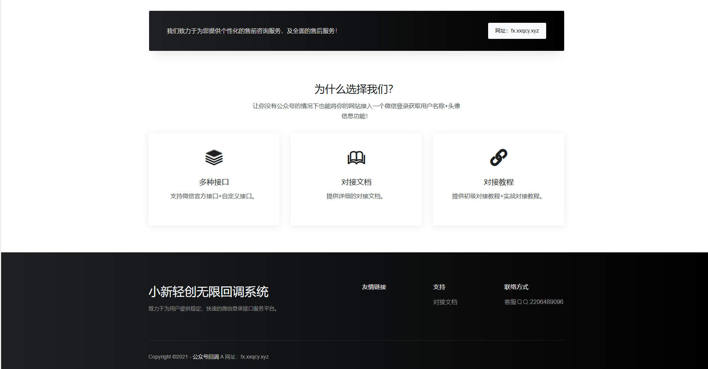Open the 对接文档 footer link
This screenshot has width=708, height=369.
coord(445,302)
